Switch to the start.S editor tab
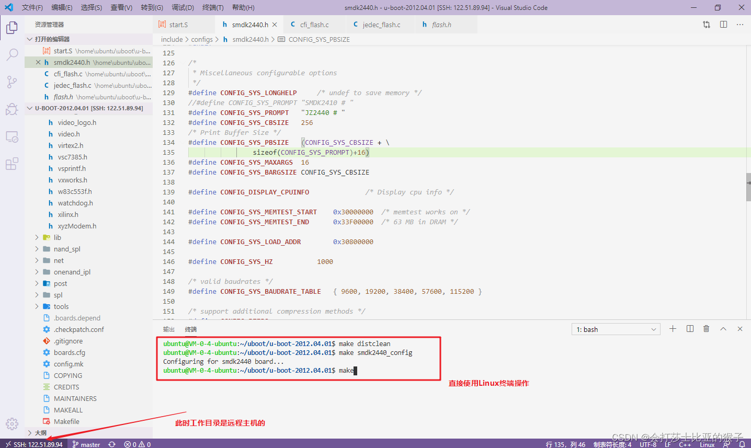The width and height of the screenshot is (751, 448). coord(184,25)
